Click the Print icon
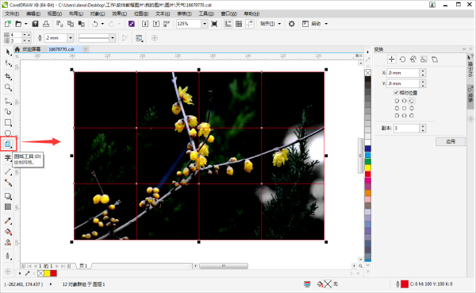The height and width of the screenshot is (293, 476). (46, 24)
